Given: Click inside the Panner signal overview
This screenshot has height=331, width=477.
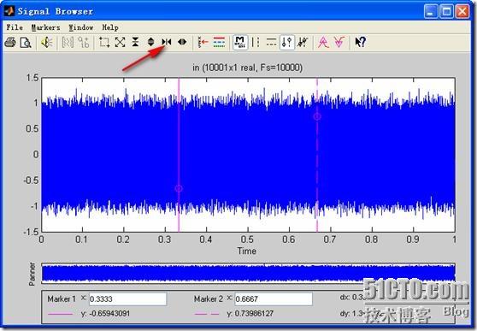Looking at the screenshot, I should click(x=248, y=273).
